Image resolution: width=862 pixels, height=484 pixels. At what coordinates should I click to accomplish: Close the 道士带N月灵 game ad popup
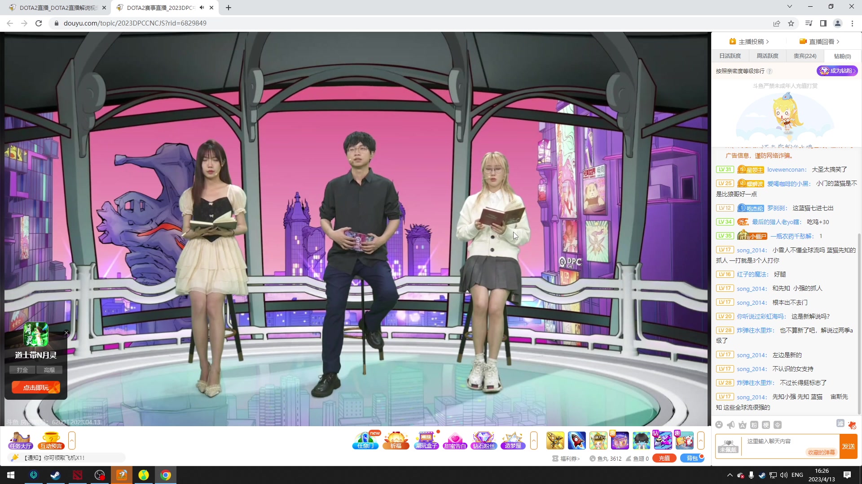click(x=66, y=333)
